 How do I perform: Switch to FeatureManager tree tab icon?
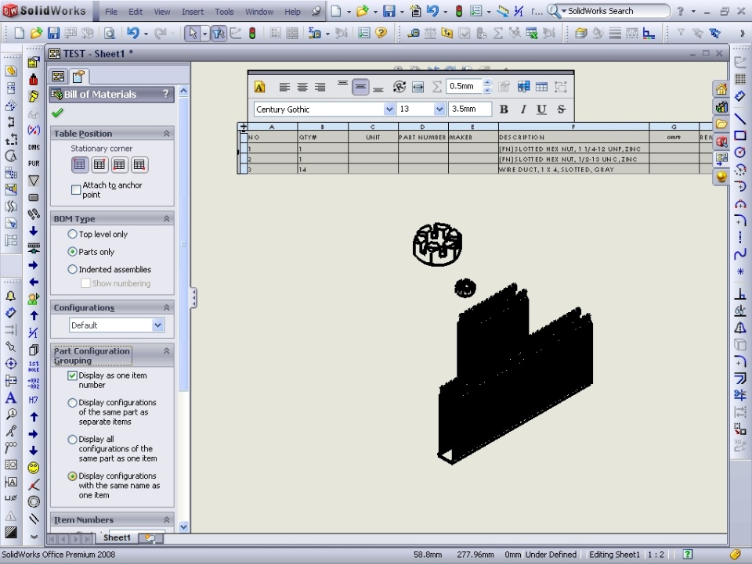tap(59, 77)
